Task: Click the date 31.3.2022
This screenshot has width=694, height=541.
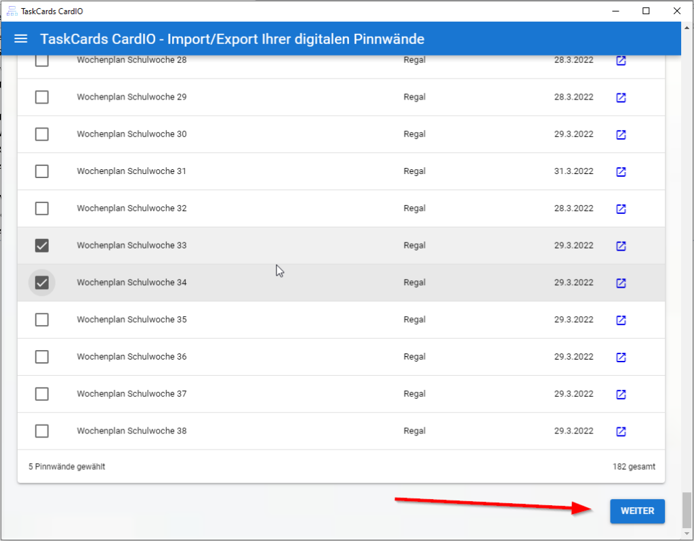Action: (573, 171)
